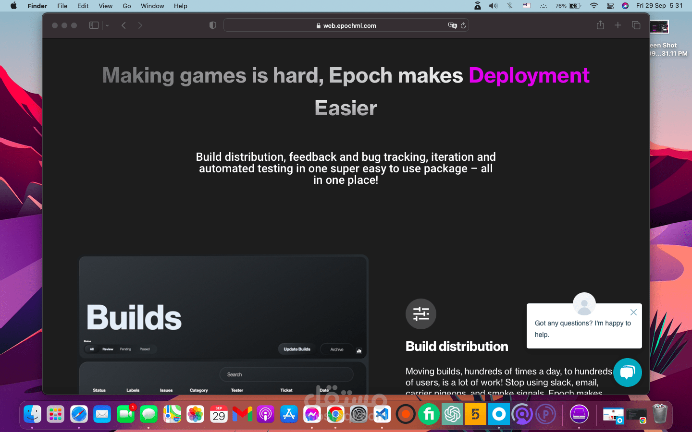Open the privacy report shield
The height and width of the screenshot is (432, 692).
point(212,25)
